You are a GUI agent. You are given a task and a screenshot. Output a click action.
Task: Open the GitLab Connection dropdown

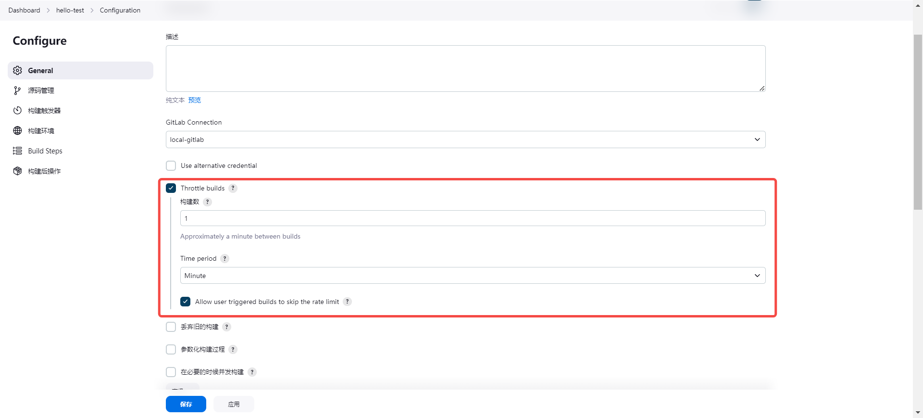point(465,139)
